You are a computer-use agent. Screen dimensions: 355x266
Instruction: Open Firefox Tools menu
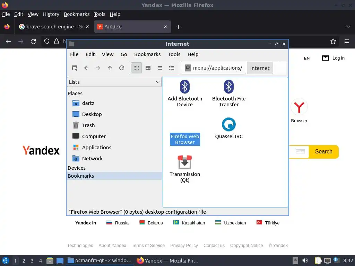(x=99, y=14)
